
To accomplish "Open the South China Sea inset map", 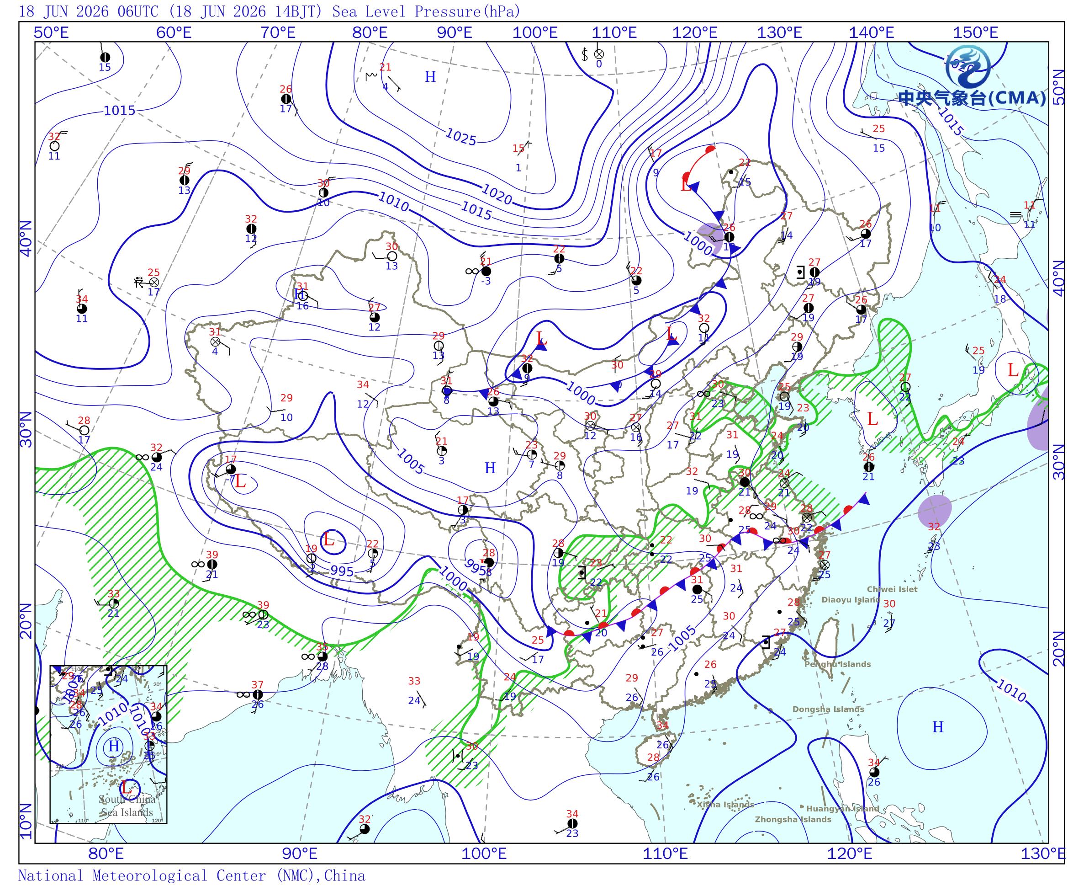I will coord(109,744).
